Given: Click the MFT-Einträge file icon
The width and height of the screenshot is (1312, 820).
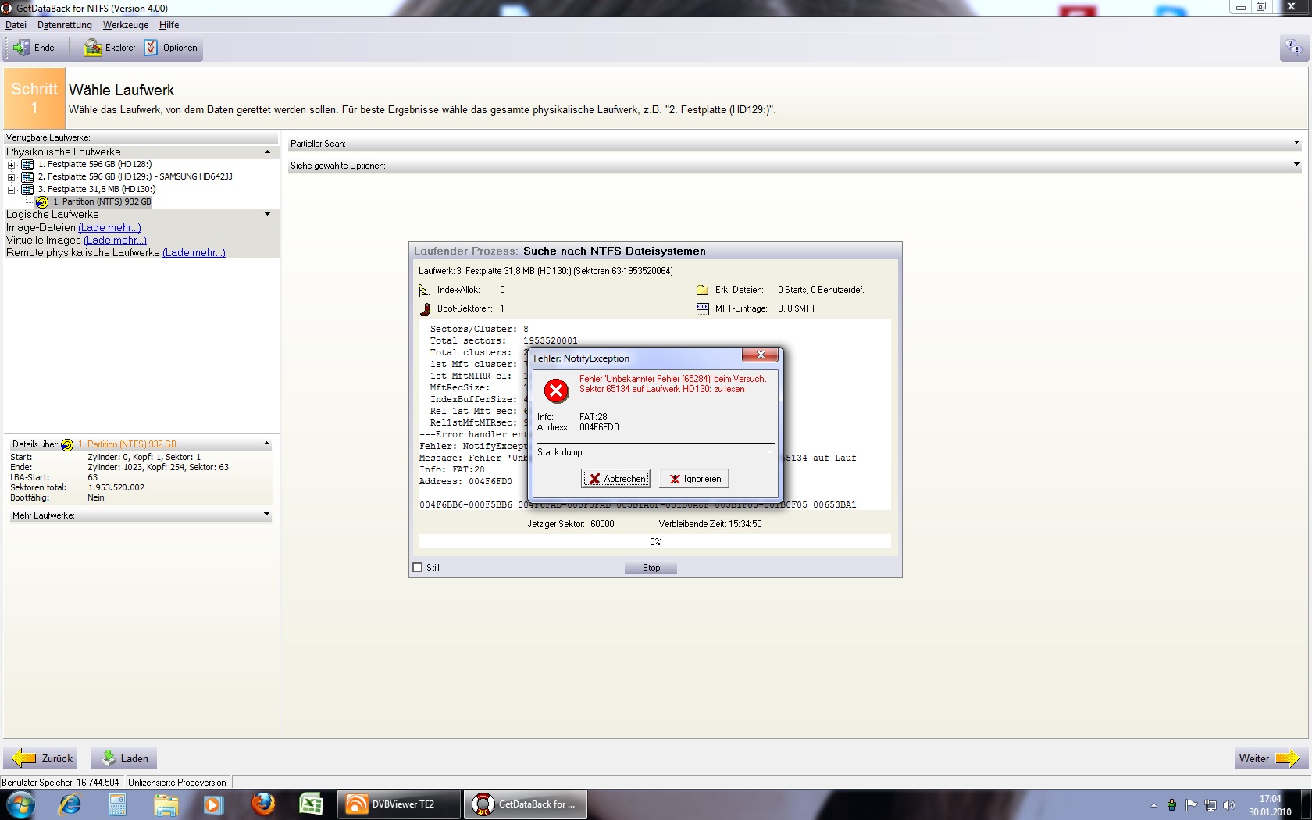Looking at the screenshot, I should tap(702, 308).
